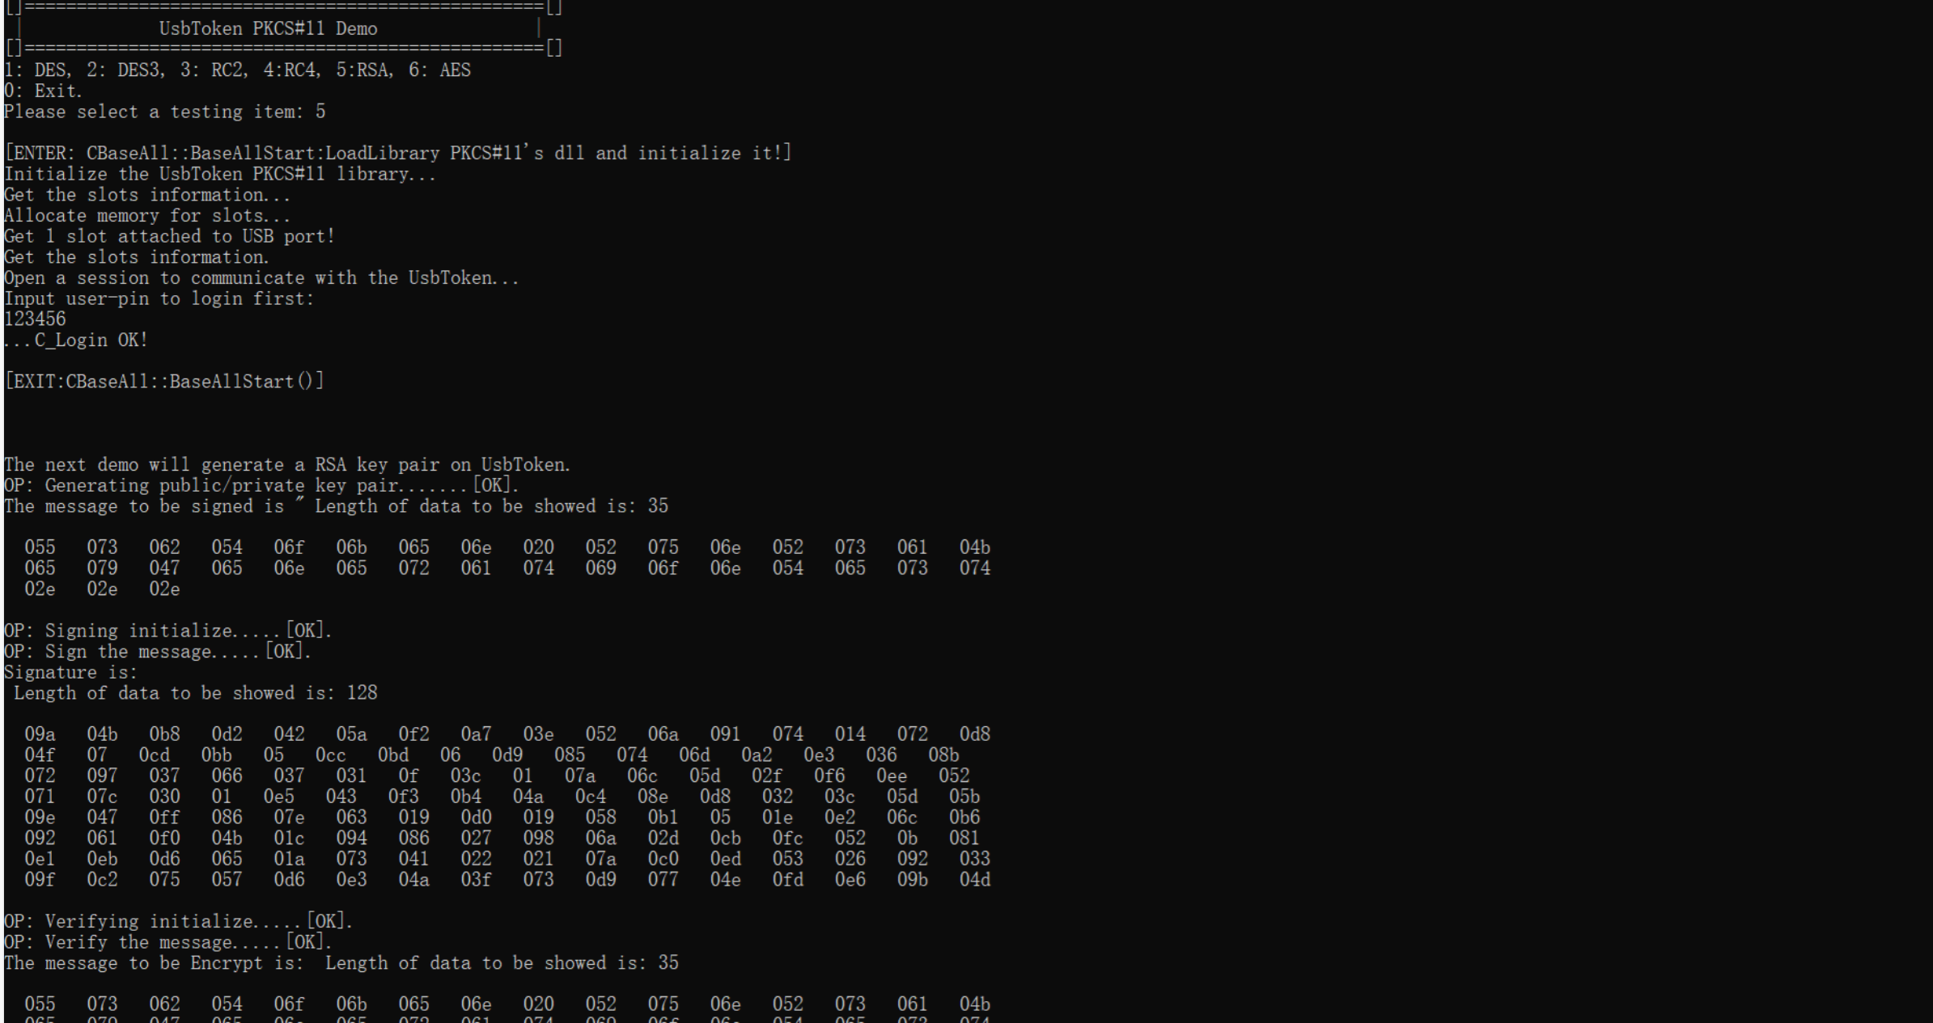Click the '0: Exit.' option line
This screenshot has height=1023, width=1933.
click(43, 91)
